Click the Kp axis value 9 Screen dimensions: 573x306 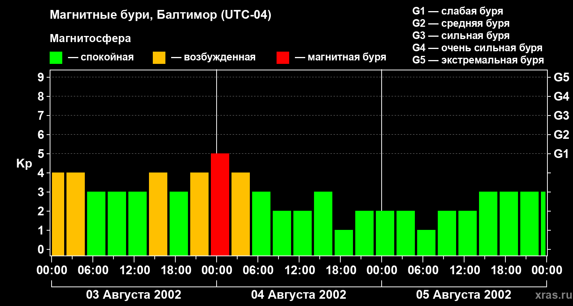tap(42, 77)
